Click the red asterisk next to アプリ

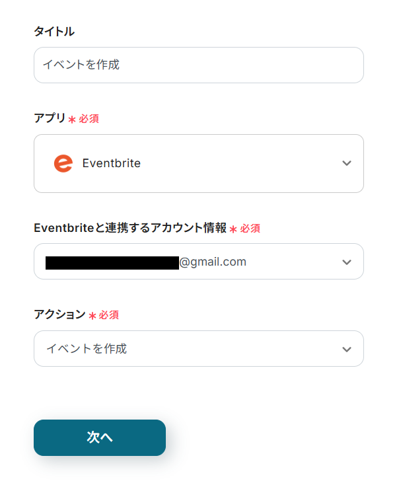tap(72, 120)
